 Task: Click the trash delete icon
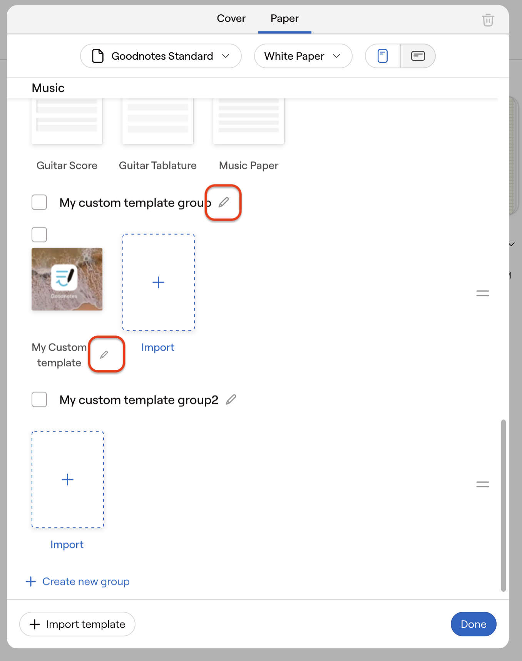click(x=488, y=20)
